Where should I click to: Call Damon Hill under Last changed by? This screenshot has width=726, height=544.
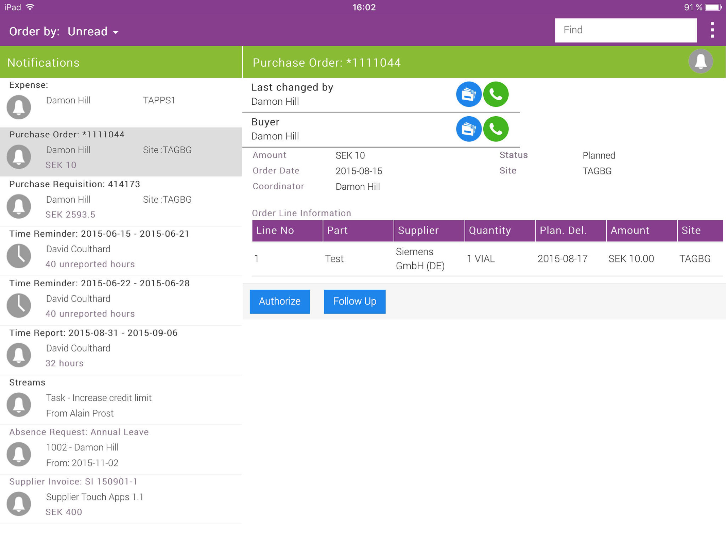496,95
